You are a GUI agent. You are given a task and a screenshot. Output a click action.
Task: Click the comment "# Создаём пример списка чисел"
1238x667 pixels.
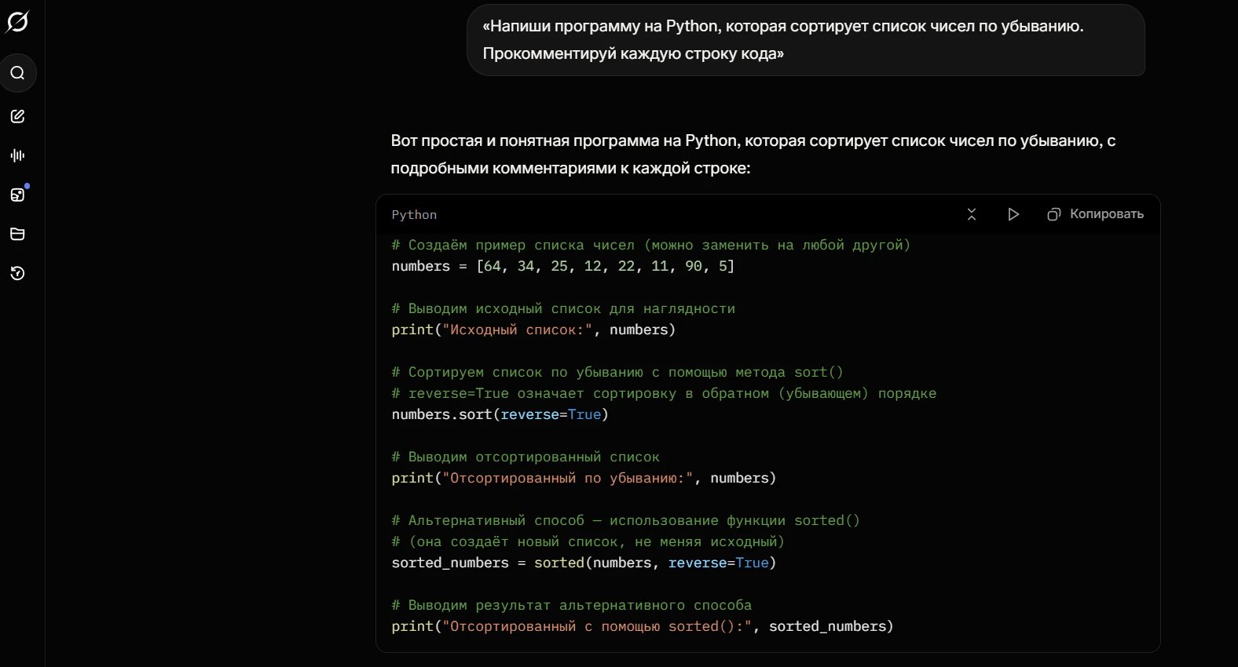(651, 245)
